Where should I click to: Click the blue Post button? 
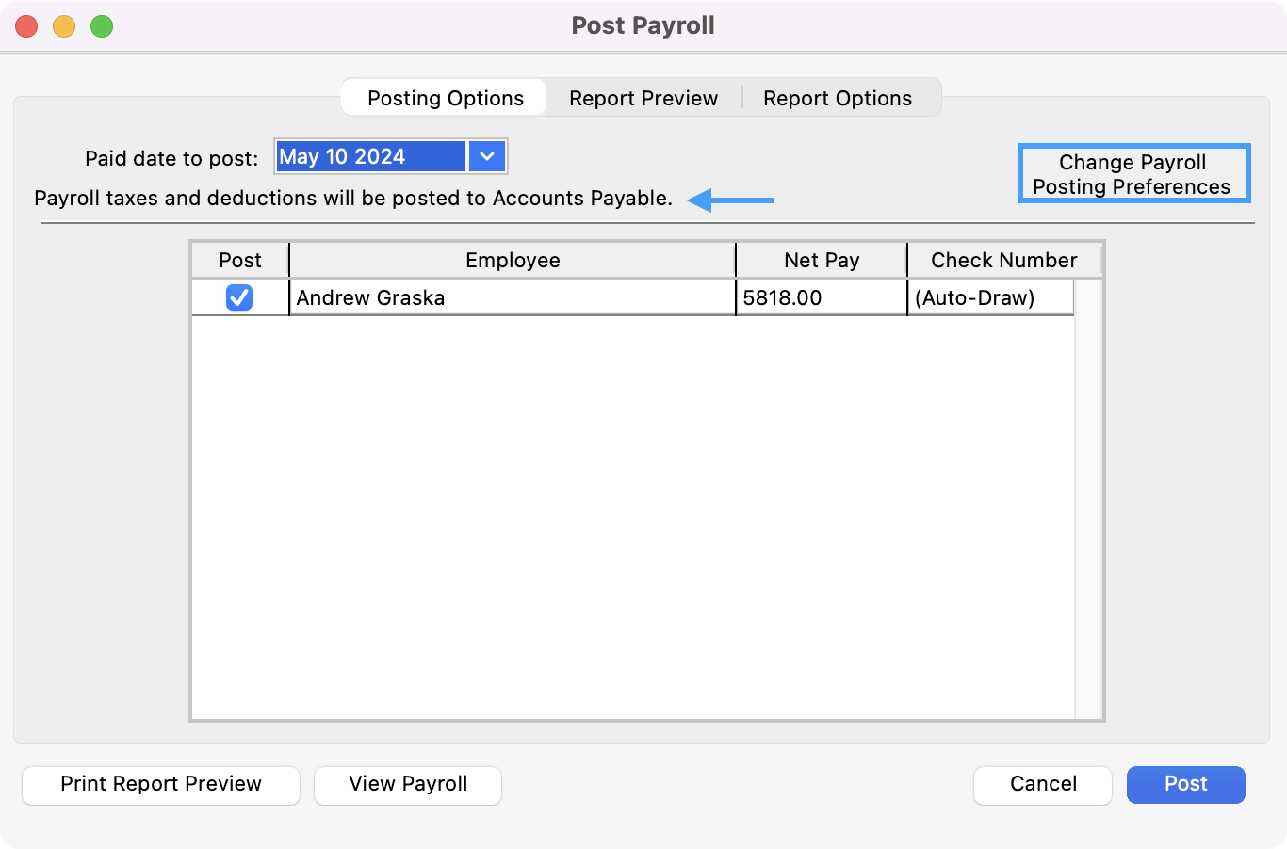(x=1185, y=784)
